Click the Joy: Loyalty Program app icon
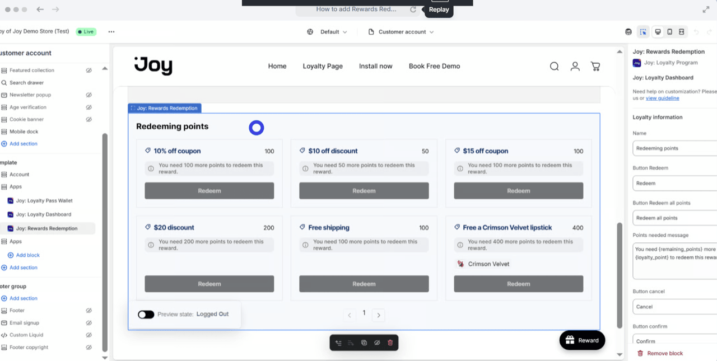Screen dimensions: 717x361 (x=637, y=63)
